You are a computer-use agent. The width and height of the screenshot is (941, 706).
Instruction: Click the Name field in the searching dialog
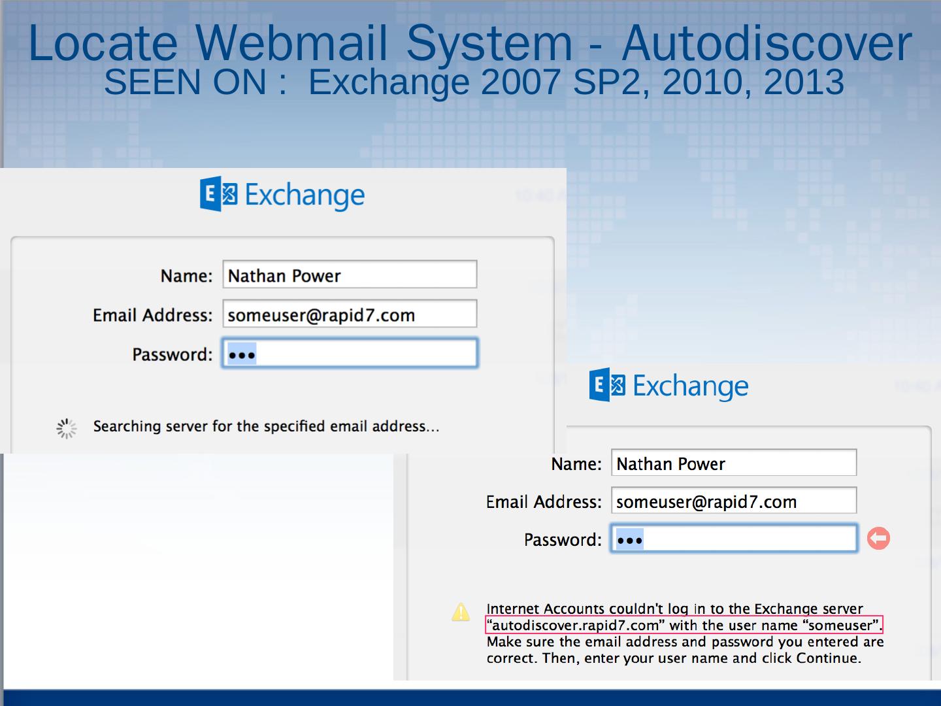coord(350,275)
